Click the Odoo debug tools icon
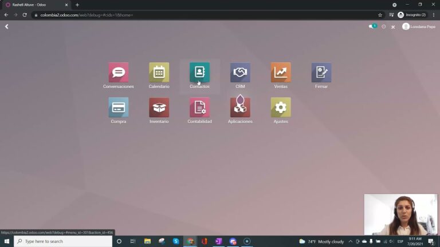The image size is (440, 247). [393, 27]
